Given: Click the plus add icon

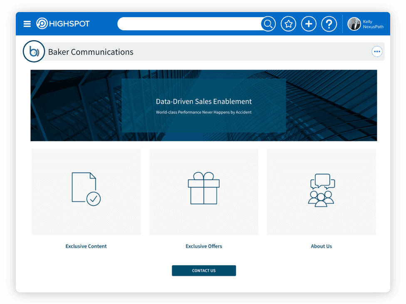Looking at the screenshot, I should point(309,24).
